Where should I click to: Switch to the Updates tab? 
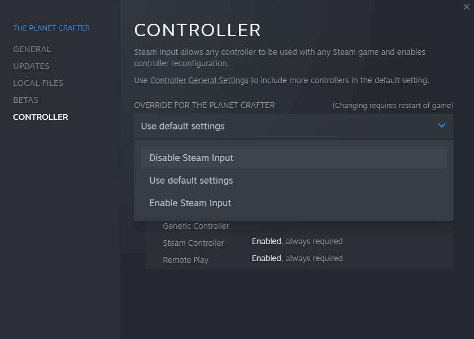[32, 66]
